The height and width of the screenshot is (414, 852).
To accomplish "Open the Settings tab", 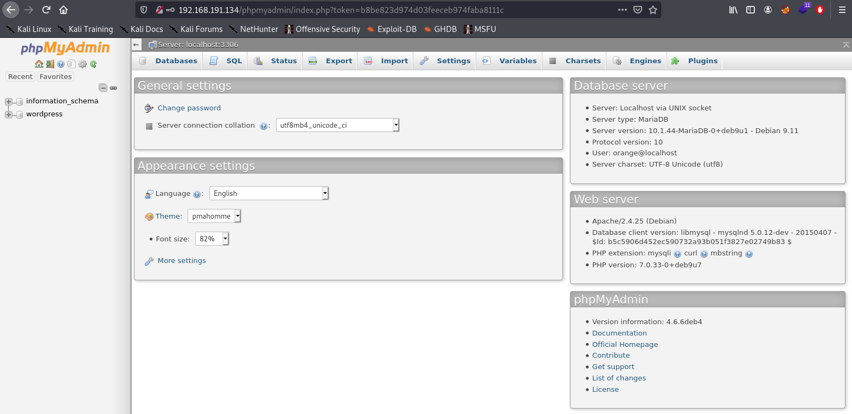I will 445,61.
